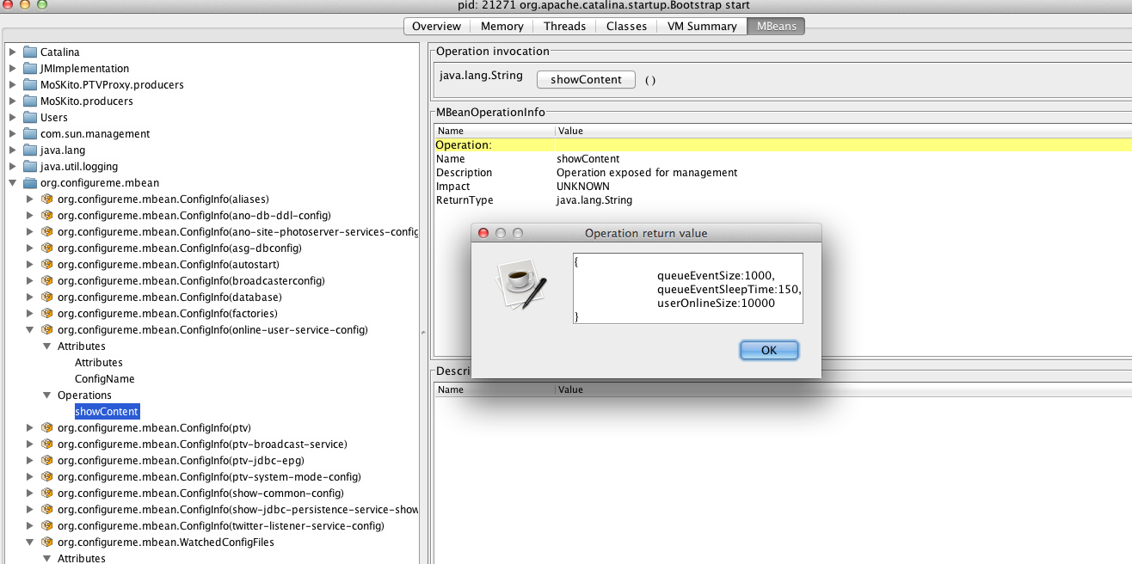
Task: Expand the ConfigInfo(autostart) node
Action: pyautogui.click(x=29, y=264)
